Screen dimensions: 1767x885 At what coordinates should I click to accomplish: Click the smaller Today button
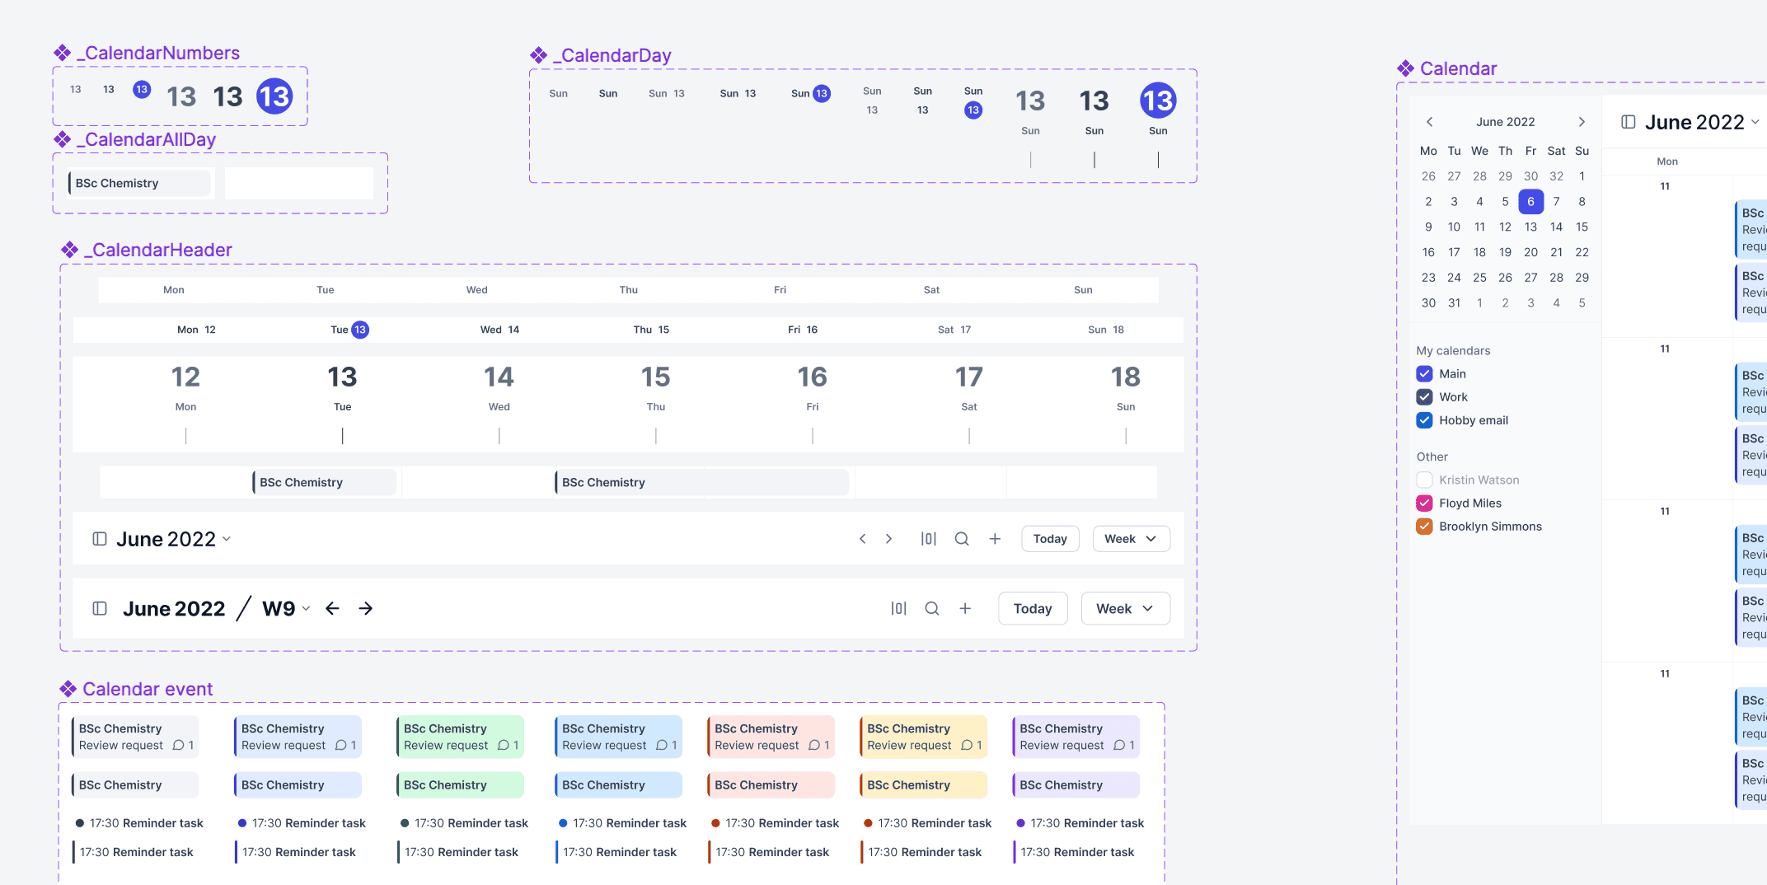coord(1050,539)
